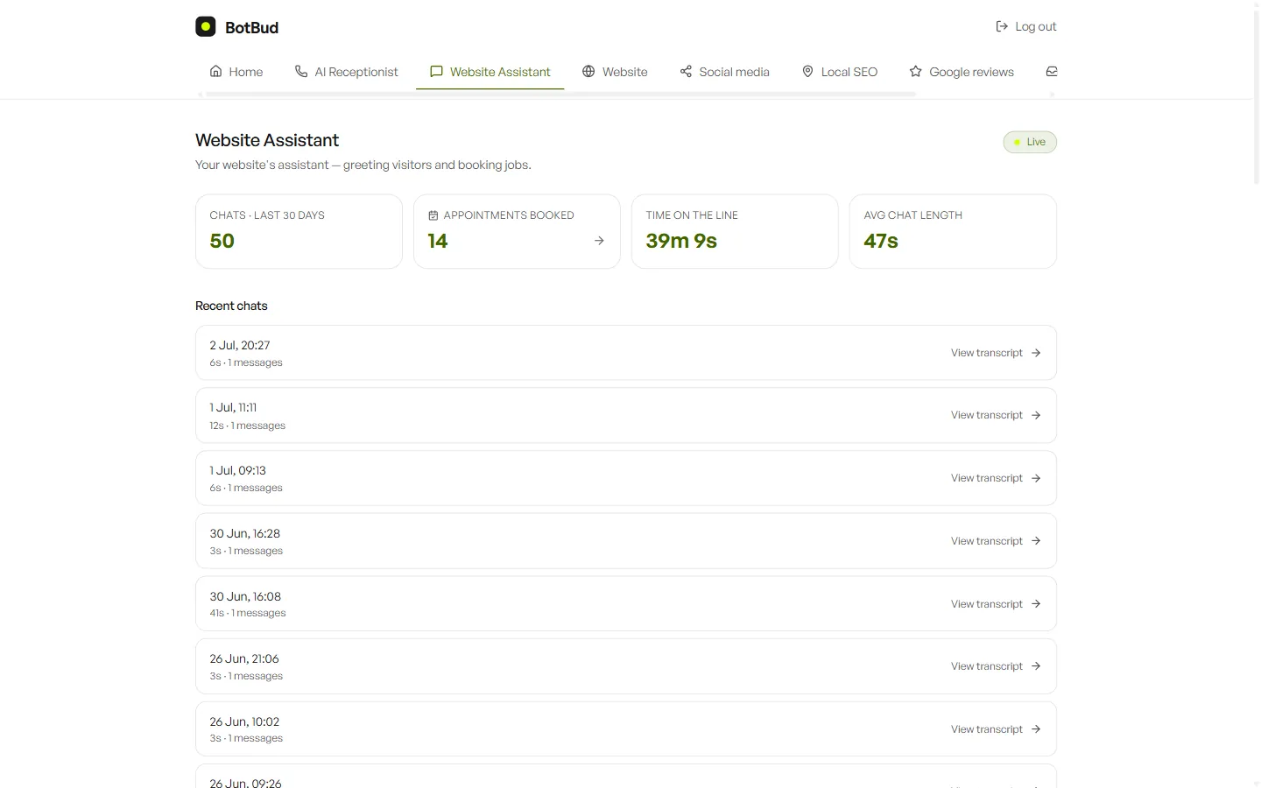Click "26 Jun, 21:06" chat timestamp
1261x788 pixels.
pyautogui.click(x=244, y=658)
